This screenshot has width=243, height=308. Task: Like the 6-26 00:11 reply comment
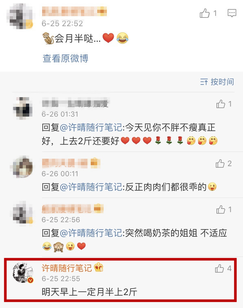pos(220,164)
